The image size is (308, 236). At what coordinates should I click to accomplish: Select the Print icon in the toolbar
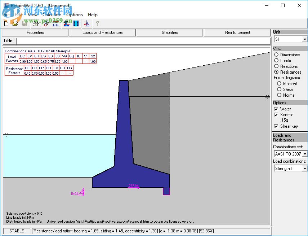pyautogui.click(x=35, y=23)
